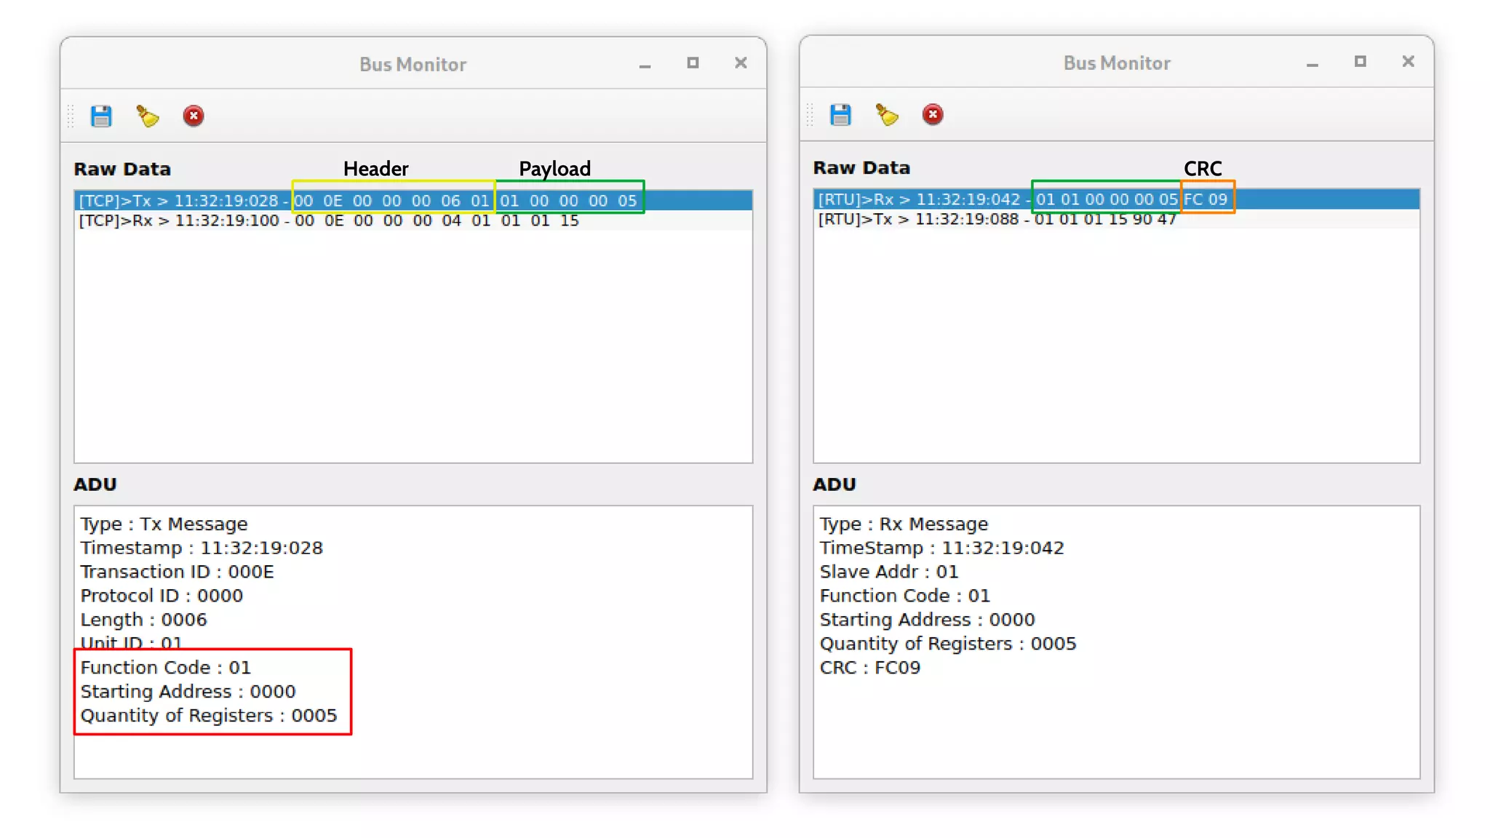
Task: Close the left Bus Monitor window
Action: 741,63
